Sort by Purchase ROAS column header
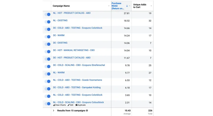 pyautogui.click(x=118, y=6)
